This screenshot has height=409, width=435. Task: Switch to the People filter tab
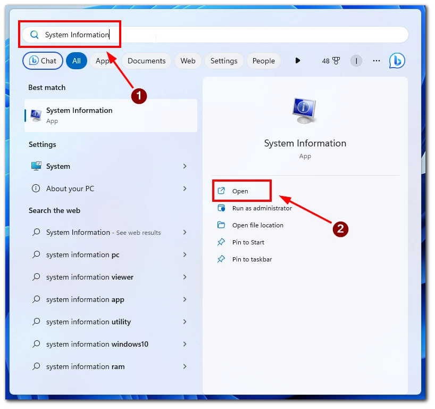coord(264,61)
